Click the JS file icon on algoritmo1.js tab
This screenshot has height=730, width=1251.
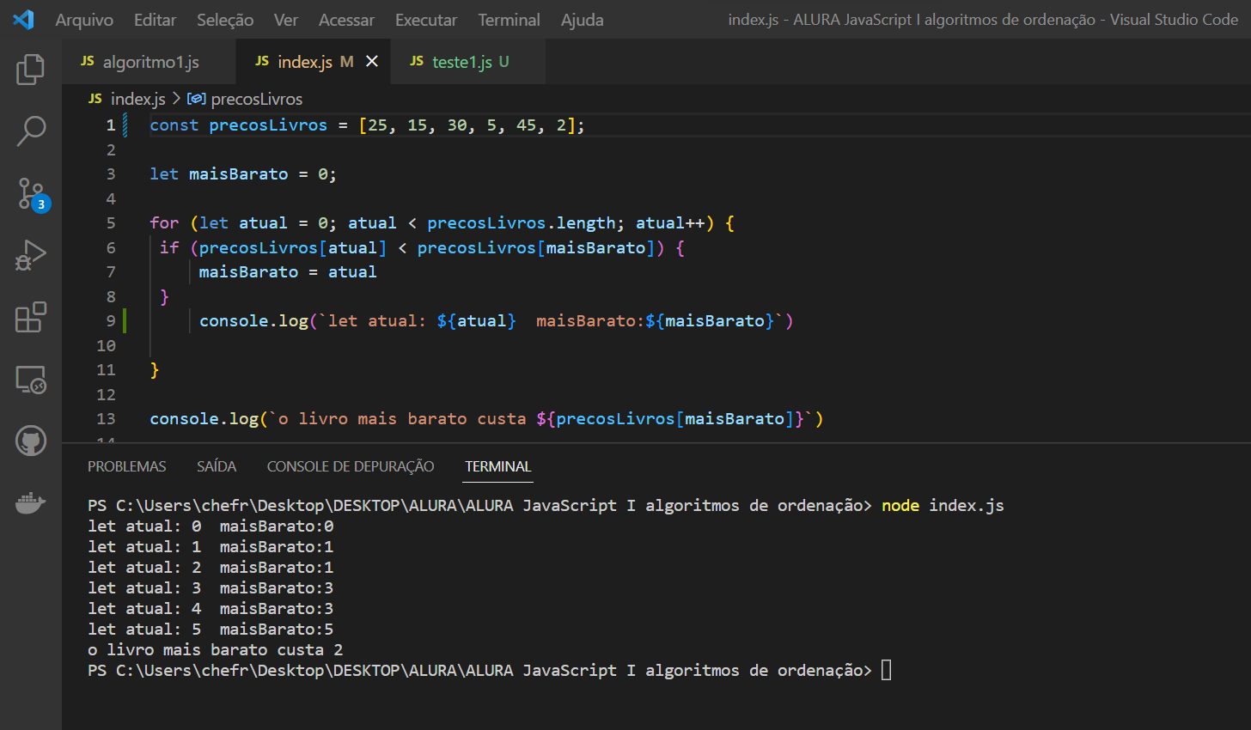coord(87,61)
